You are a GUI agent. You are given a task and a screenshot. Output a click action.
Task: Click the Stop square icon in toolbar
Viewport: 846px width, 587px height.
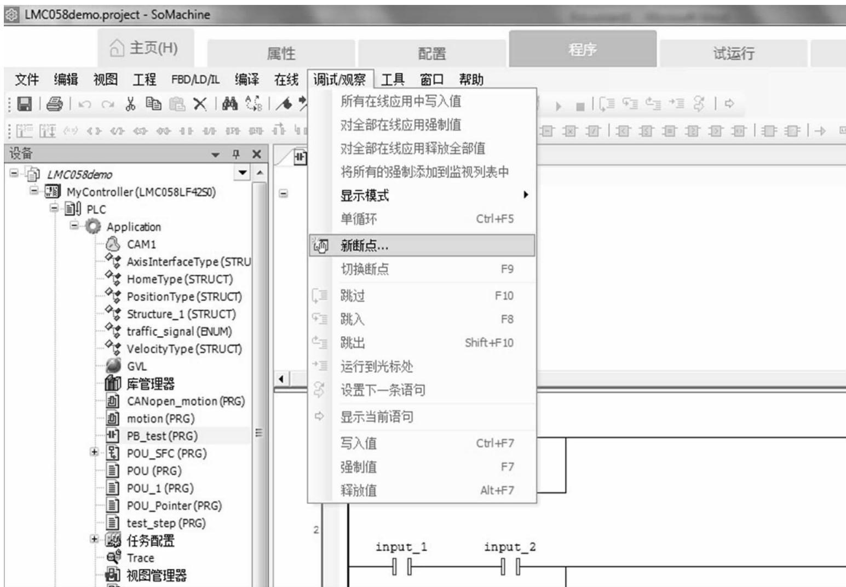click(580, 106)
